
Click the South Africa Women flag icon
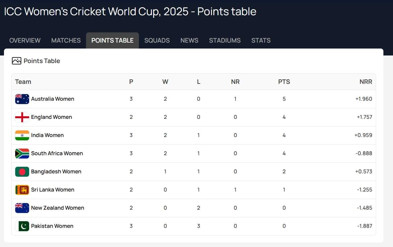[x=22, y=154]
